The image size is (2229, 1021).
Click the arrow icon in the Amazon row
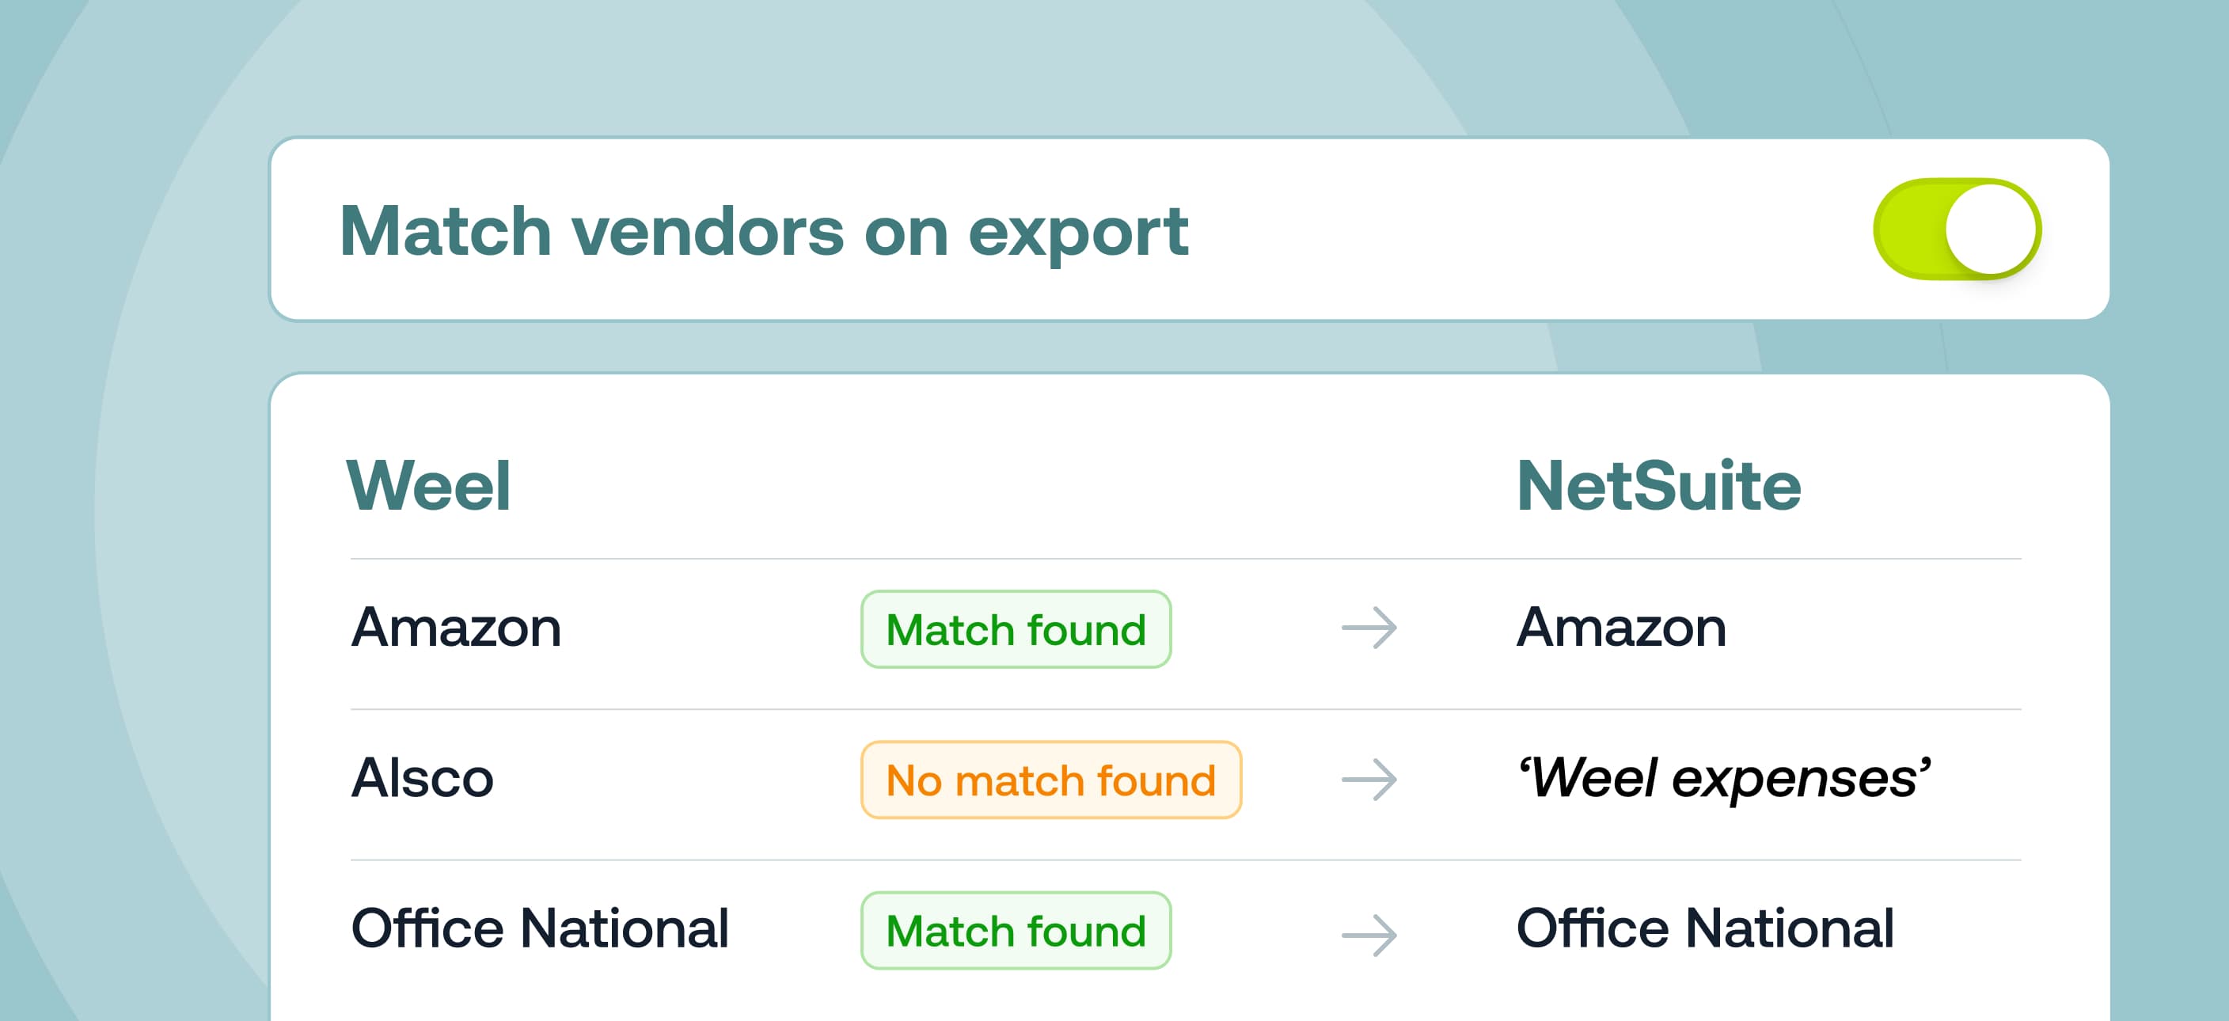(x=1369, y=628)
